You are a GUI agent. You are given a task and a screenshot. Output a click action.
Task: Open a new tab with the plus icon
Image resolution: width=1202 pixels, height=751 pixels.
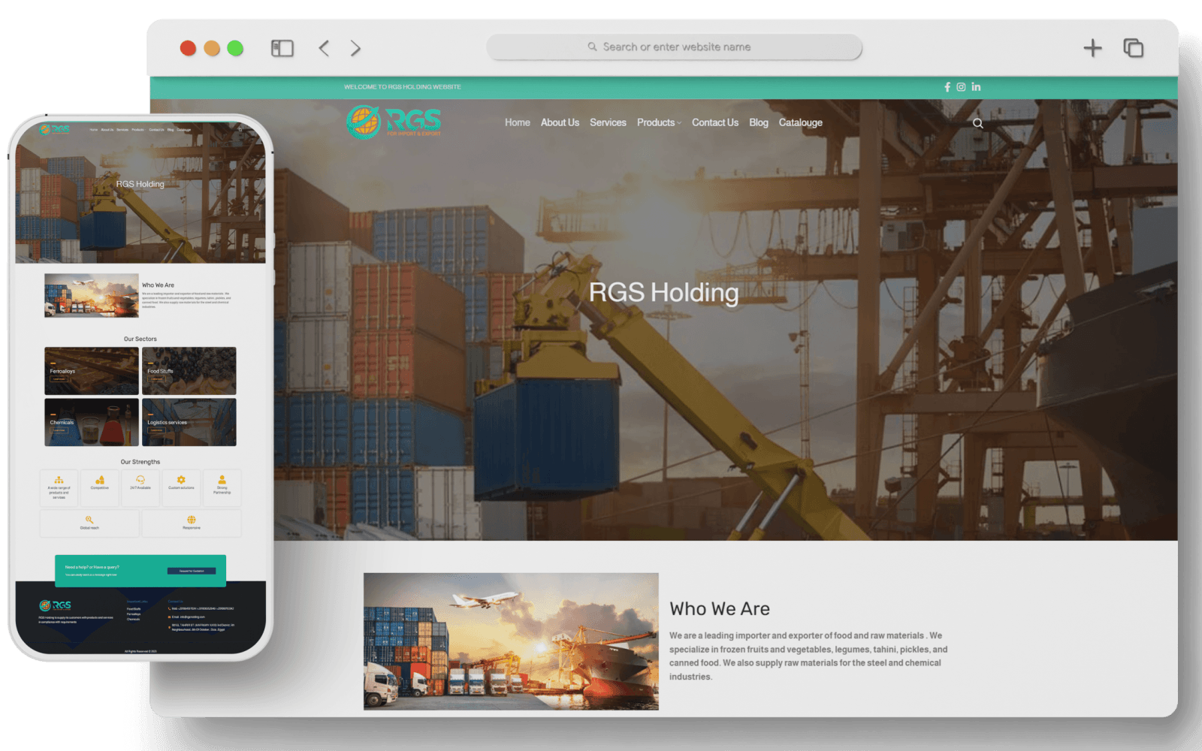coord(1092,49)
